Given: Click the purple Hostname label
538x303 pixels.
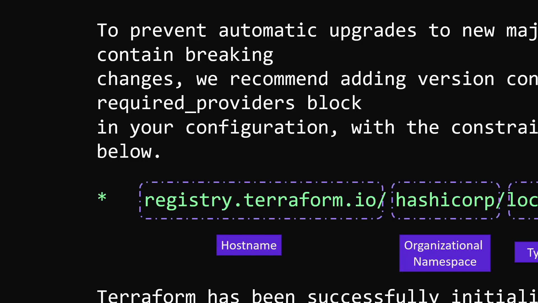Looking at the screenshot, I should [x=249, y=245].
